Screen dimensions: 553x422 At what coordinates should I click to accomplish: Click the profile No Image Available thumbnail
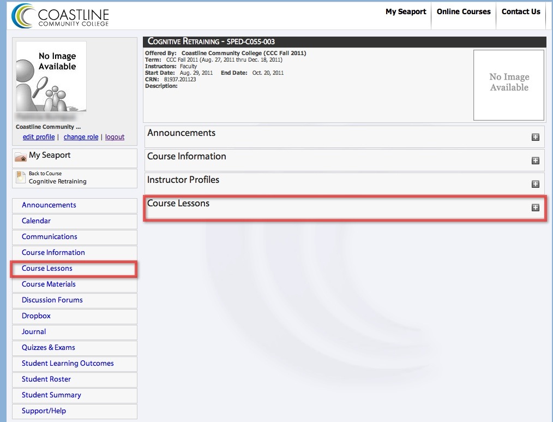[51, 76]
